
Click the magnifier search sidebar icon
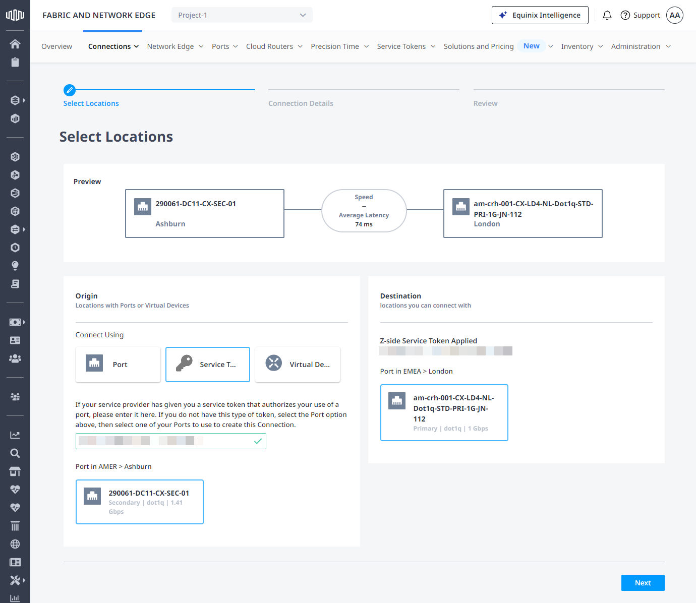click(x=15, y=453)
